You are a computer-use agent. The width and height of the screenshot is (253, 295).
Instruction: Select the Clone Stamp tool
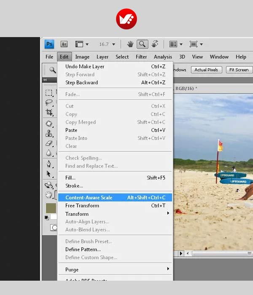49,133
